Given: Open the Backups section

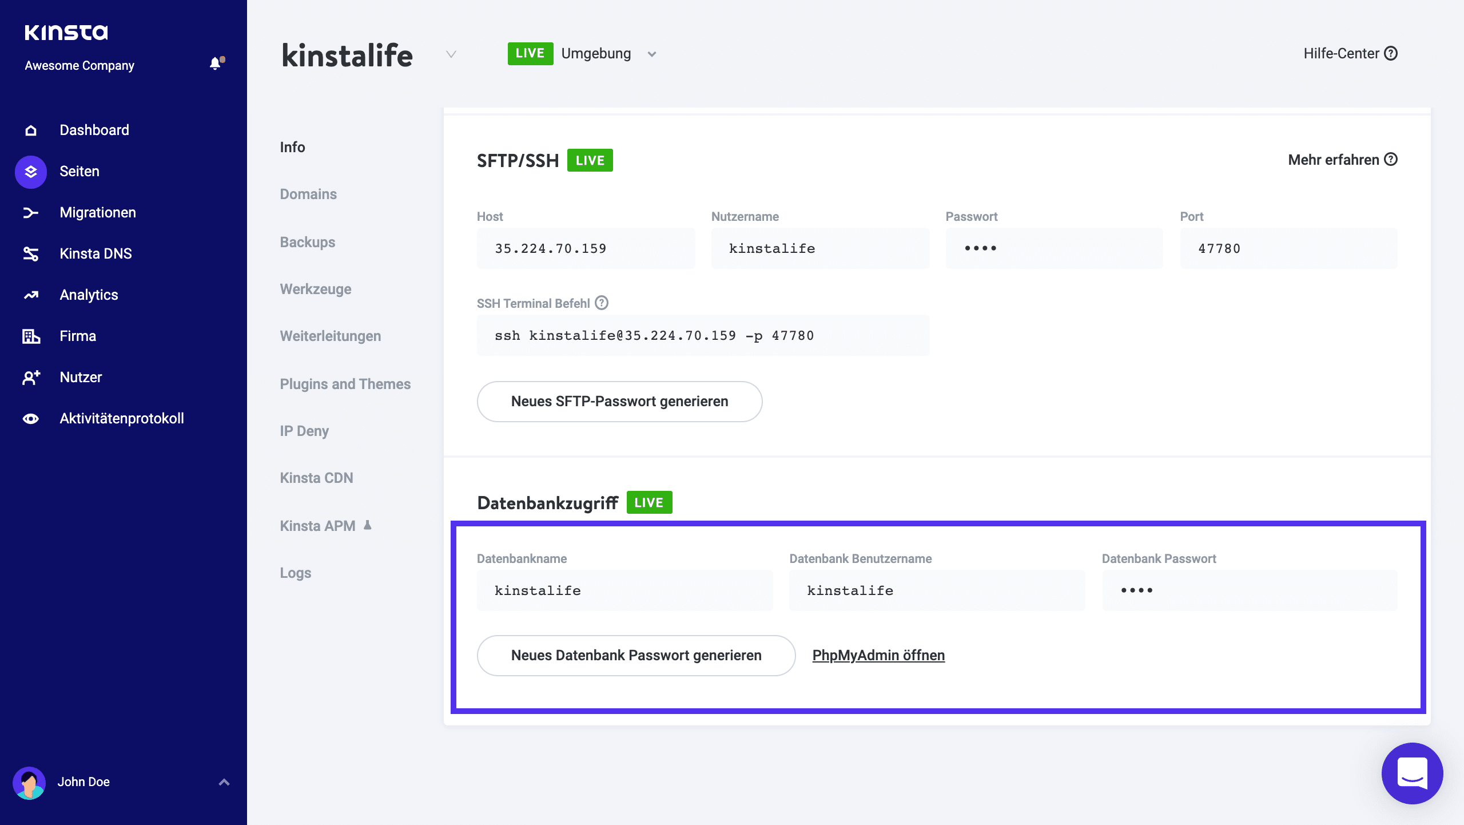Looking at the screenshot, I should 307,242.
